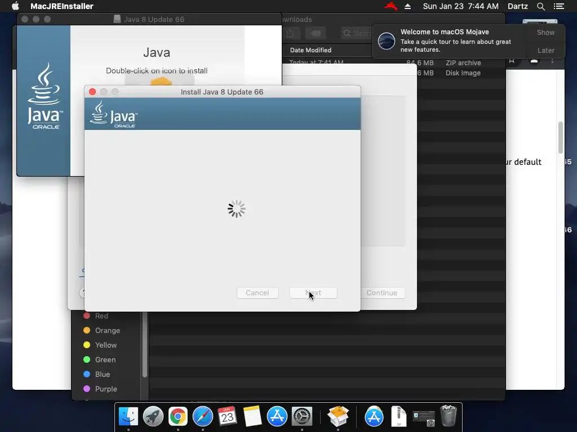
Task: Sort by Date Modified column in Finder
Action: coord(310,50)
